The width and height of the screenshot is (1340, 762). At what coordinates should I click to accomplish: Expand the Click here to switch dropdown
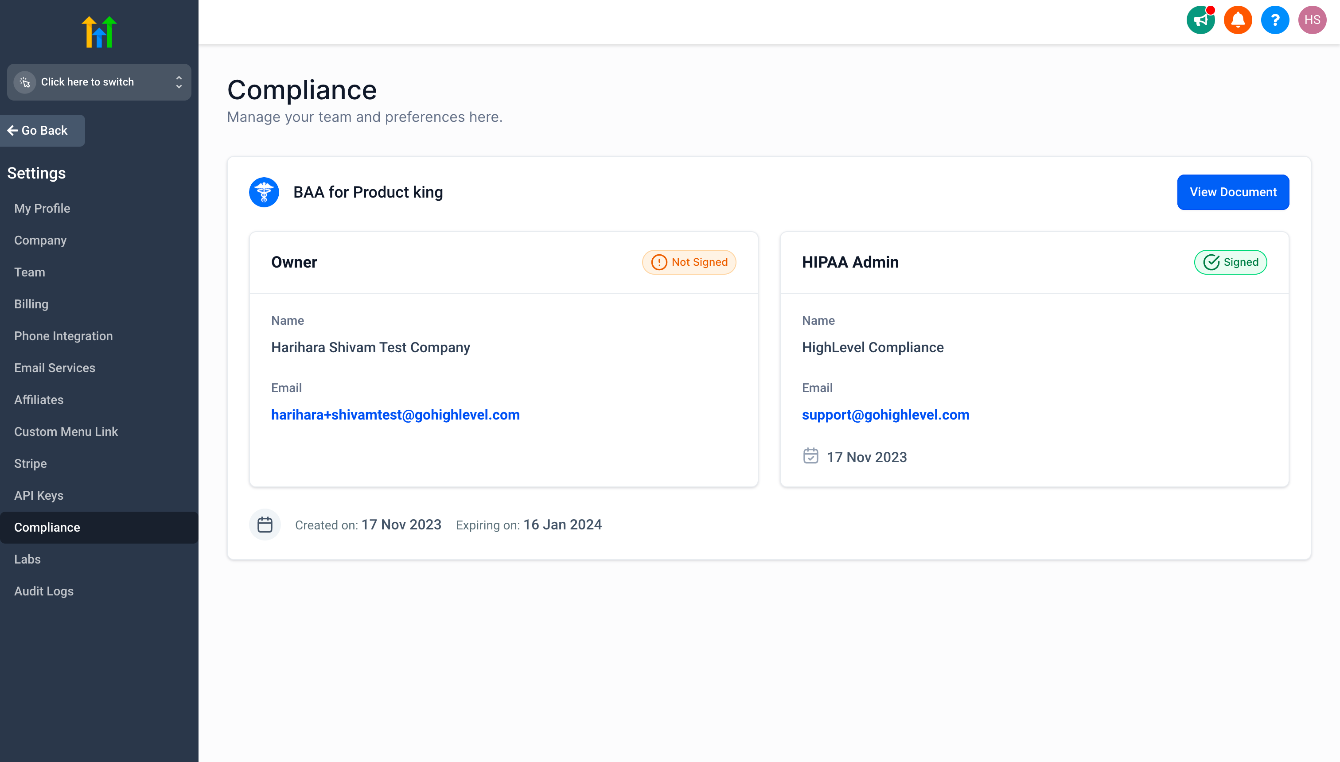pyautogui.click(x=99, y=82)
